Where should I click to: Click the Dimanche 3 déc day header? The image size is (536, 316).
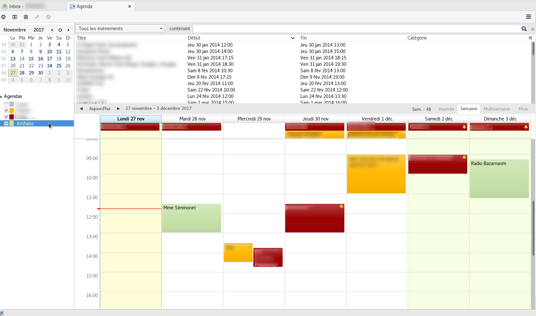500,119
